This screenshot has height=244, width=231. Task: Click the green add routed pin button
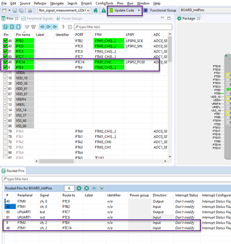(79, 188)
